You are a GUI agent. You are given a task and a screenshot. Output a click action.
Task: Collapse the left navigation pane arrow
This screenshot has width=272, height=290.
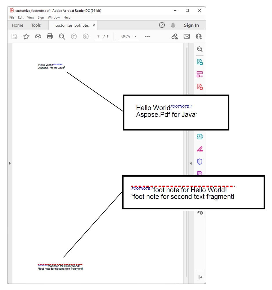click(10, 163)
